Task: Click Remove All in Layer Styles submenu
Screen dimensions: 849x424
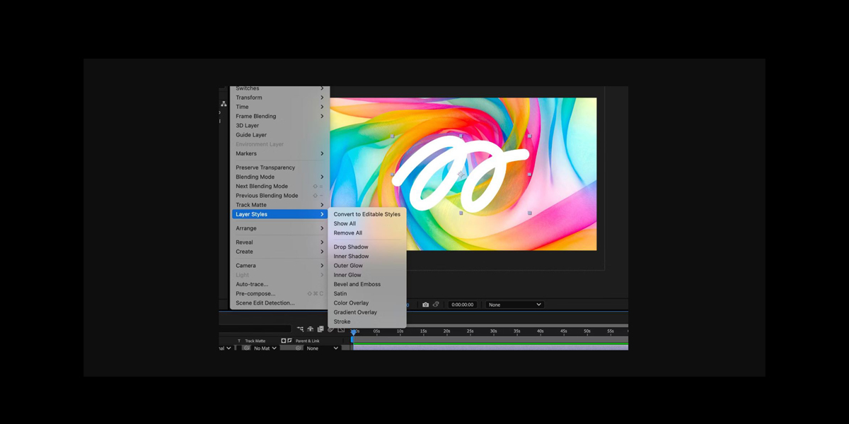Action: click(347, 232)
